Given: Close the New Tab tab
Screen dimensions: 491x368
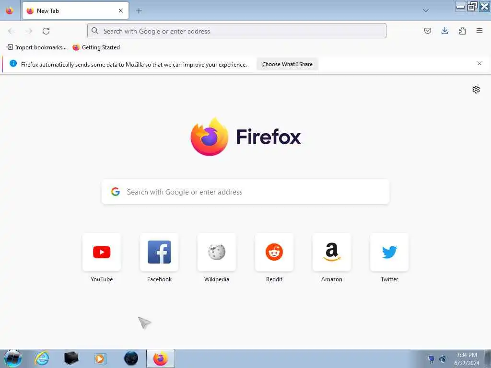Looking at the screenshot, I should [x=121, y=11].
